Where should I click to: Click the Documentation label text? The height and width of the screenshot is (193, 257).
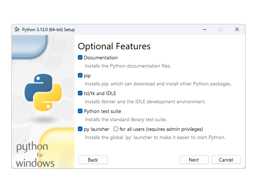coord(101,58)
